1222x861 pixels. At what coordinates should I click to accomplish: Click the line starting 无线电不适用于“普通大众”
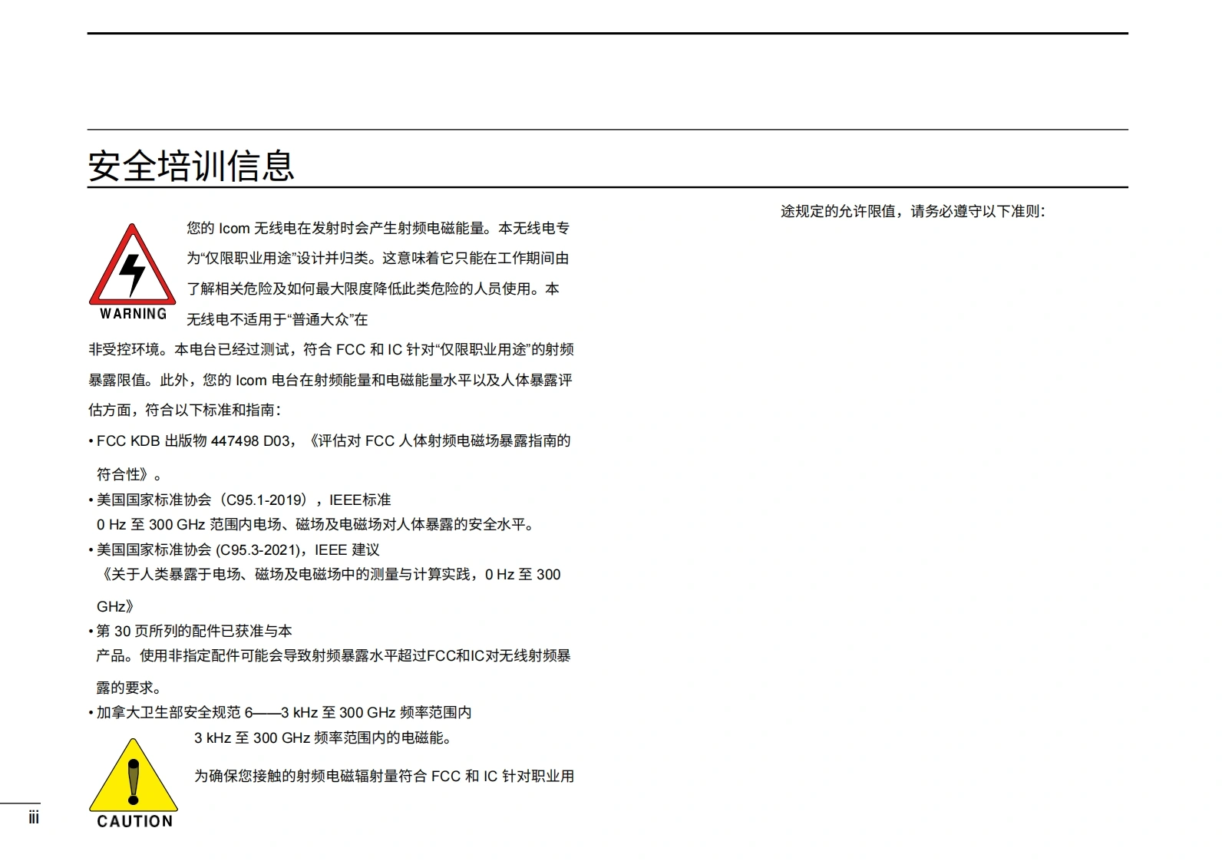tap(277, 319)
